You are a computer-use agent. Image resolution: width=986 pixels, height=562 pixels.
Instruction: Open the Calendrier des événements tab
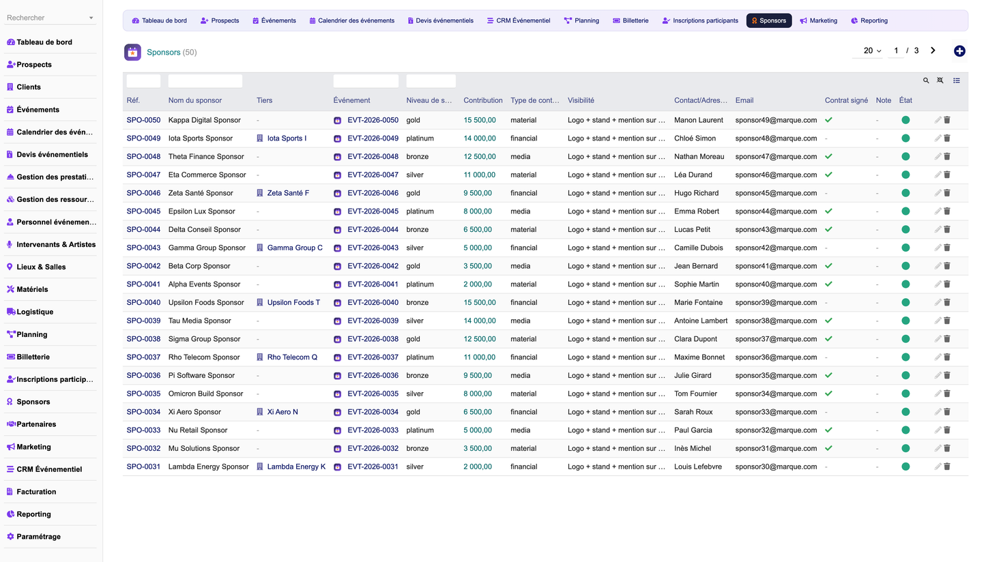tap(351, 20)
